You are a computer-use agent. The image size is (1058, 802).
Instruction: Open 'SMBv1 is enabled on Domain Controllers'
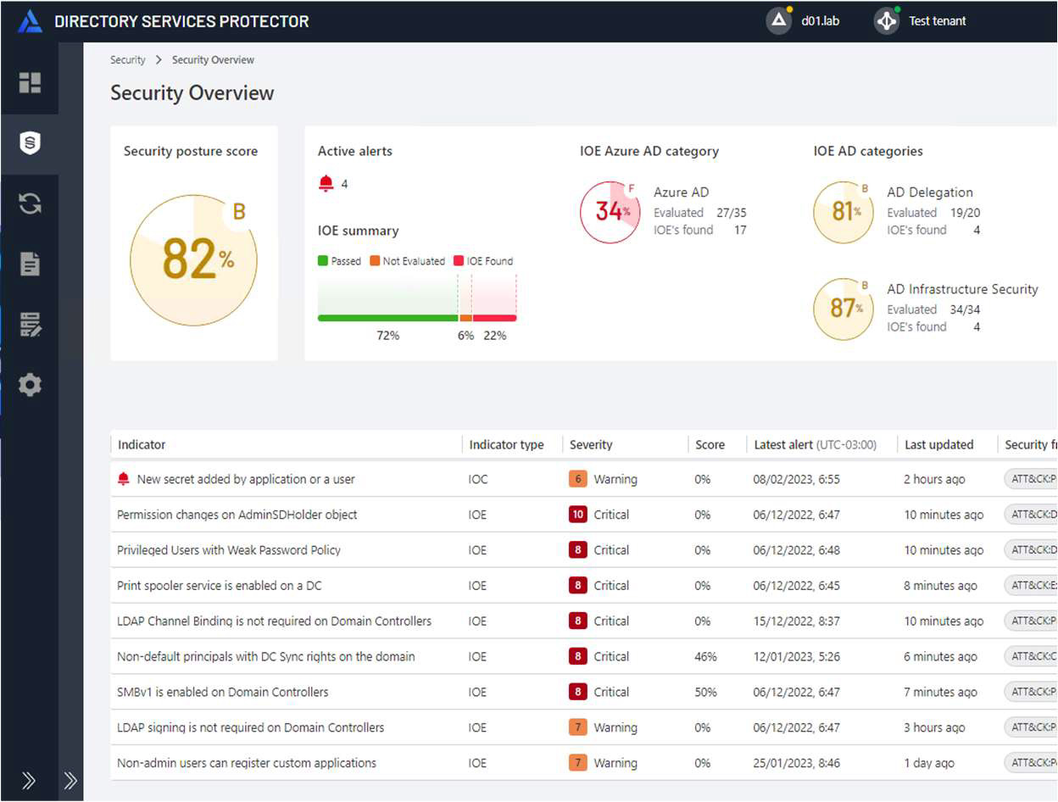[223, 692]
